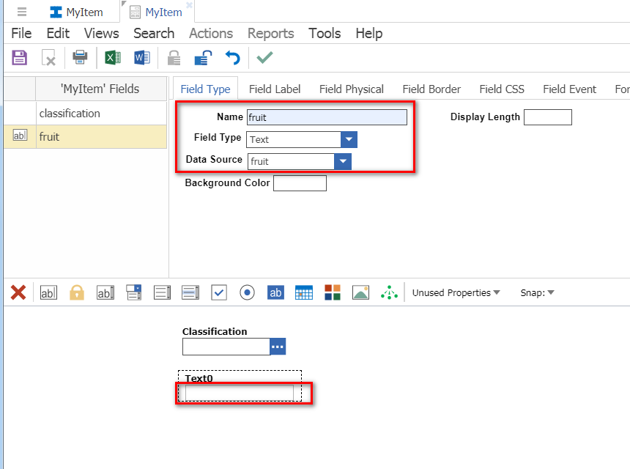Click the Display Length input field
The image size is (630, 469).
pyautogui.click(x=548, y=117)
